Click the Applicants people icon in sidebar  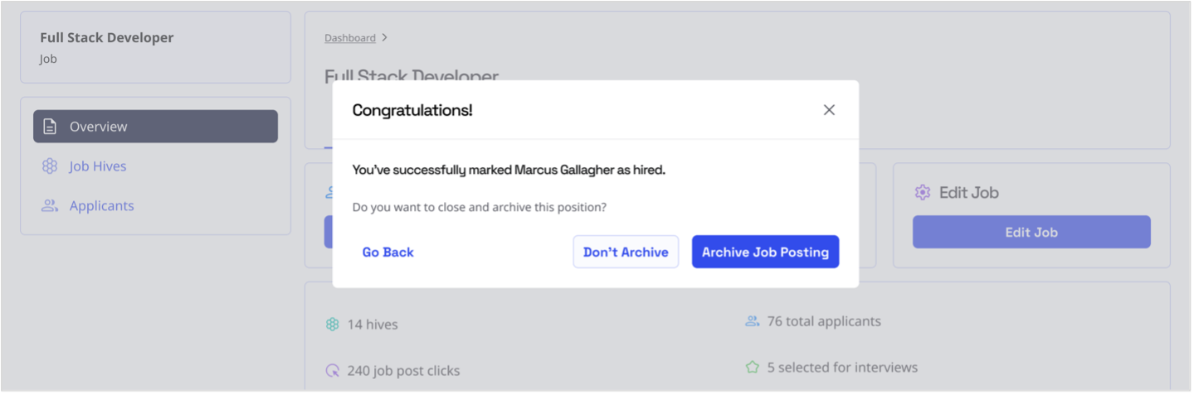coord(50,206)
